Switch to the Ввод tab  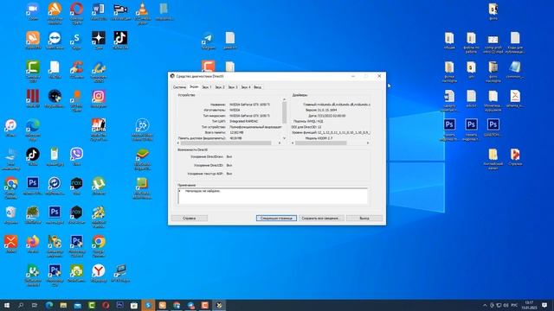pos(258,87)
